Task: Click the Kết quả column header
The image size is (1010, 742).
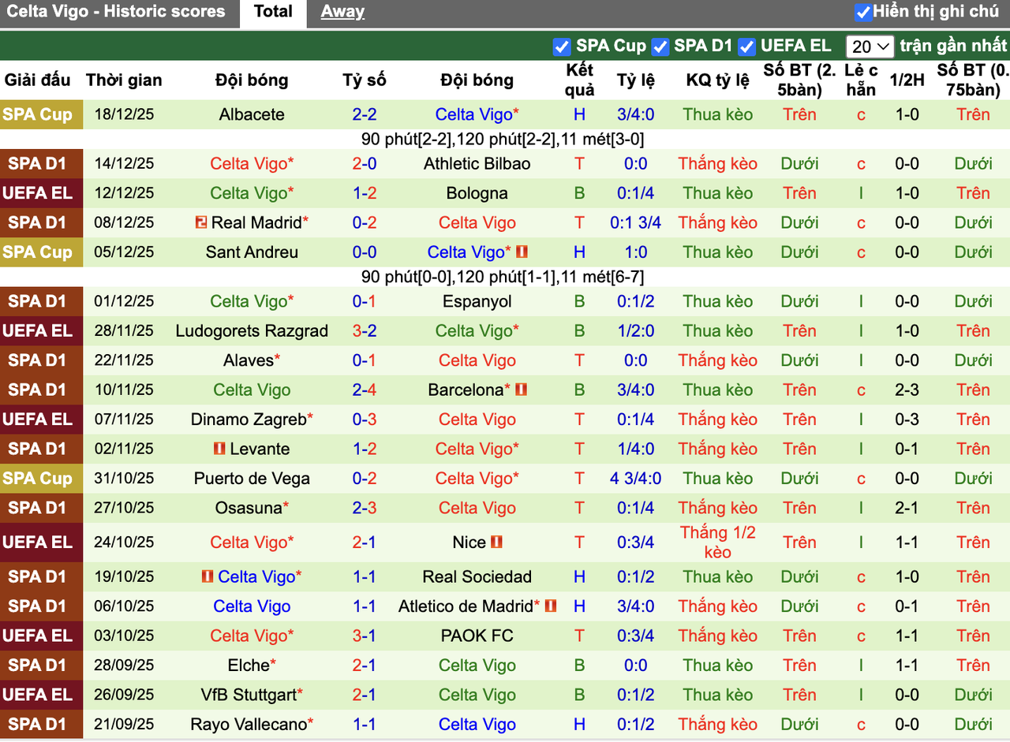Action: coord(580,80)
